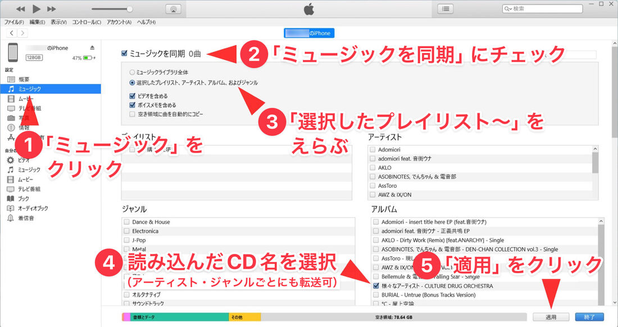Click the 128GB capacity badge

[34, 58]
